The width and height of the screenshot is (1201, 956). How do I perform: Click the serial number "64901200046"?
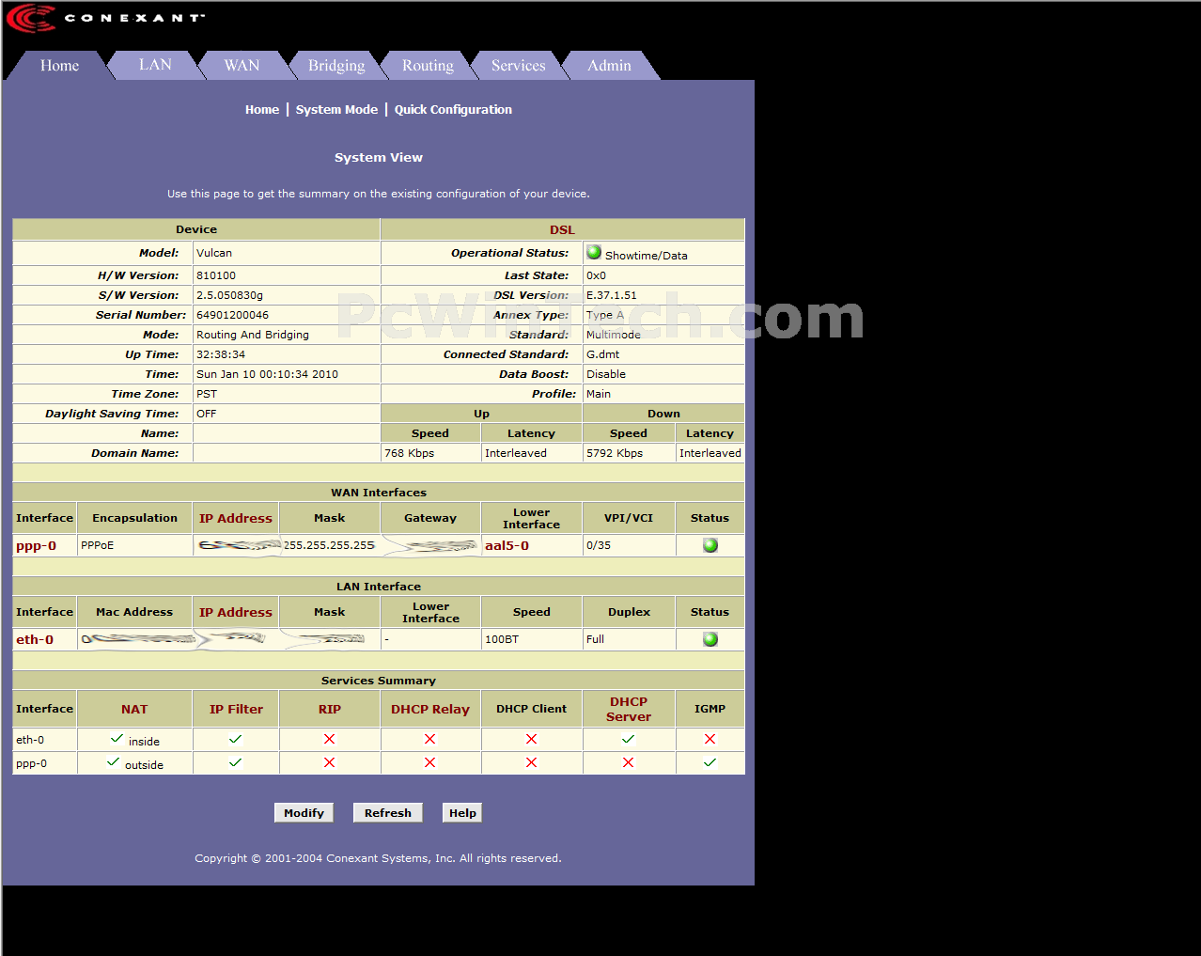[232, 315]
